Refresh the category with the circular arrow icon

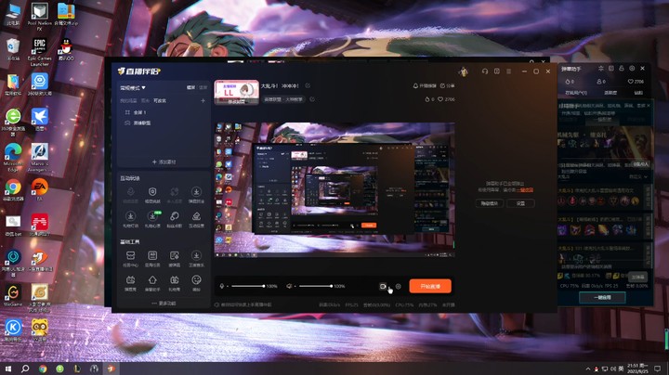point(312,99)
